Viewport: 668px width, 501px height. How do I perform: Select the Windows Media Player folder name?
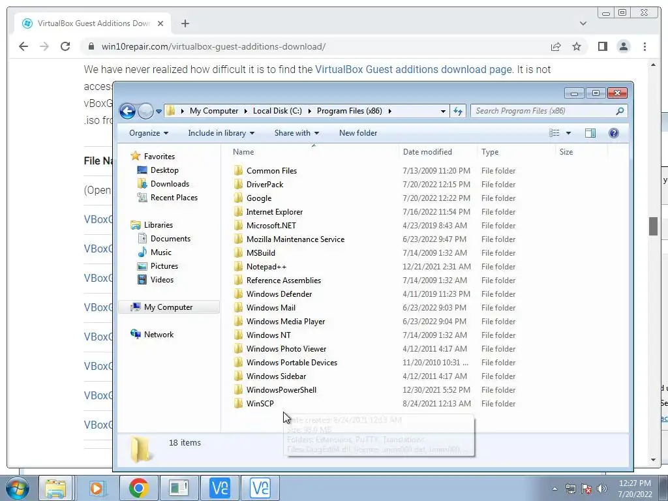tap(286, 321)
